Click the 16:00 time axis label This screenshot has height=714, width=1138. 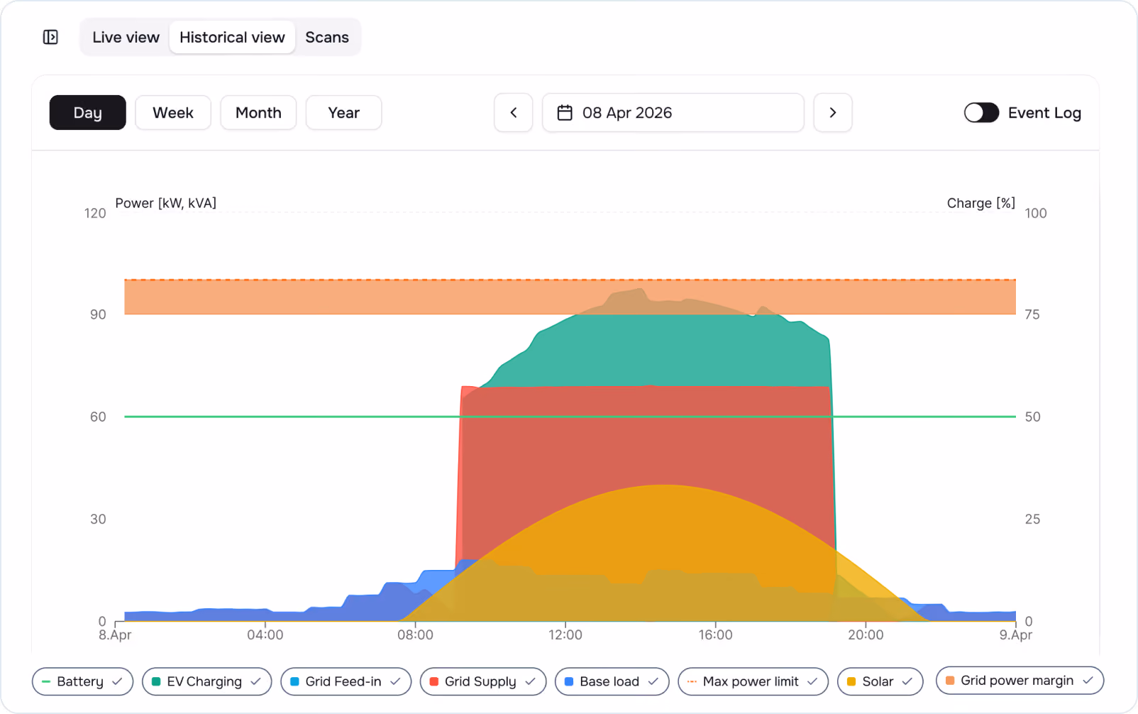pyautogui.click(x=715, y=635)
